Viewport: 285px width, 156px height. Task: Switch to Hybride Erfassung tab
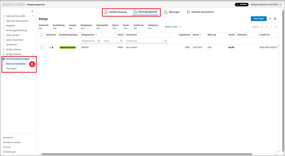point(116,12)
